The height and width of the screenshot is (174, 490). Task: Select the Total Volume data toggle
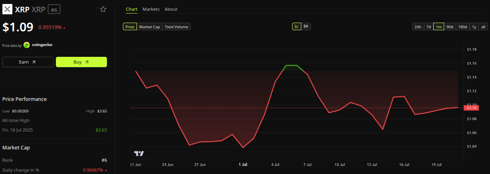pos(177,27)
